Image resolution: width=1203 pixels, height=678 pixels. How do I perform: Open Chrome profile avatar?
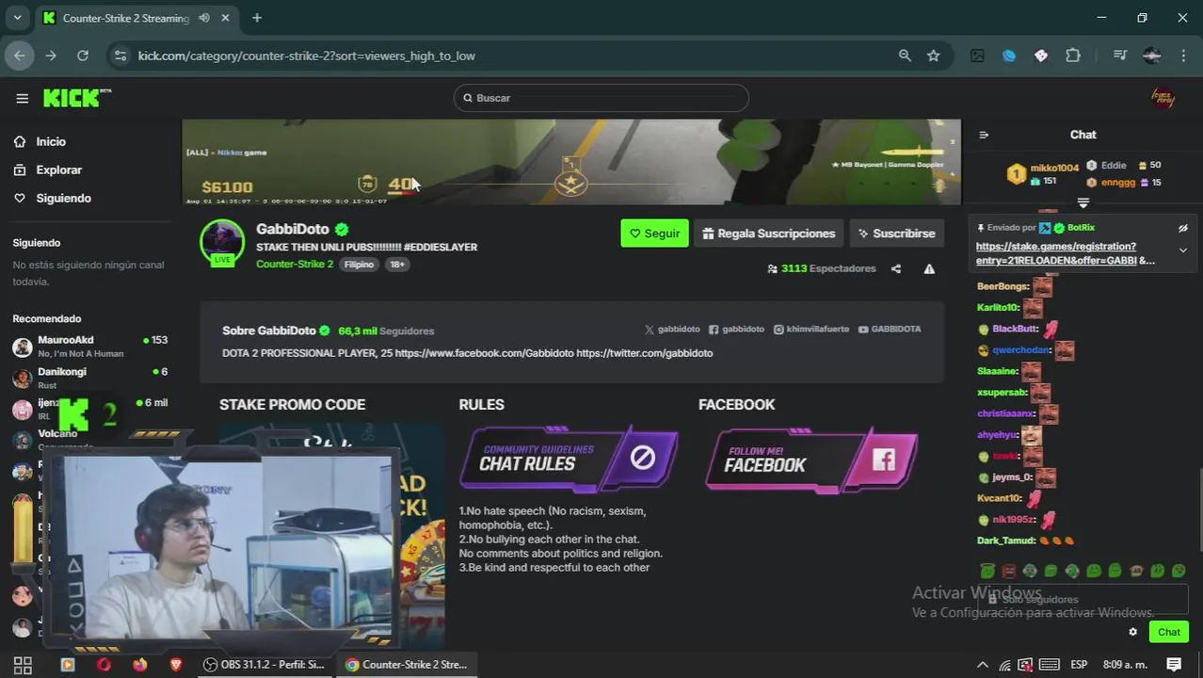coord(1152,56)
